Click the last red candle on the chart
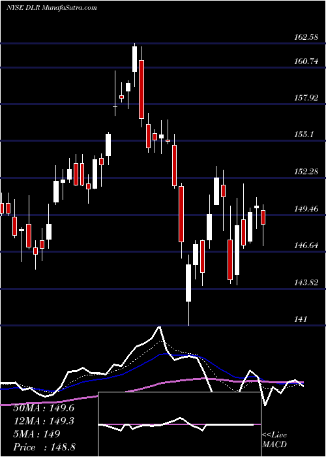Viewport: 326px width, 457px height. [263, 217]
